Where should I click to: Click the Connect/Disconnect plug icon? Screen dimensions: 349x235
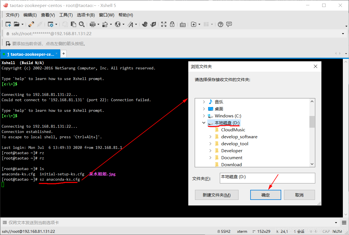pyautogui.click(x=31, y=25)
